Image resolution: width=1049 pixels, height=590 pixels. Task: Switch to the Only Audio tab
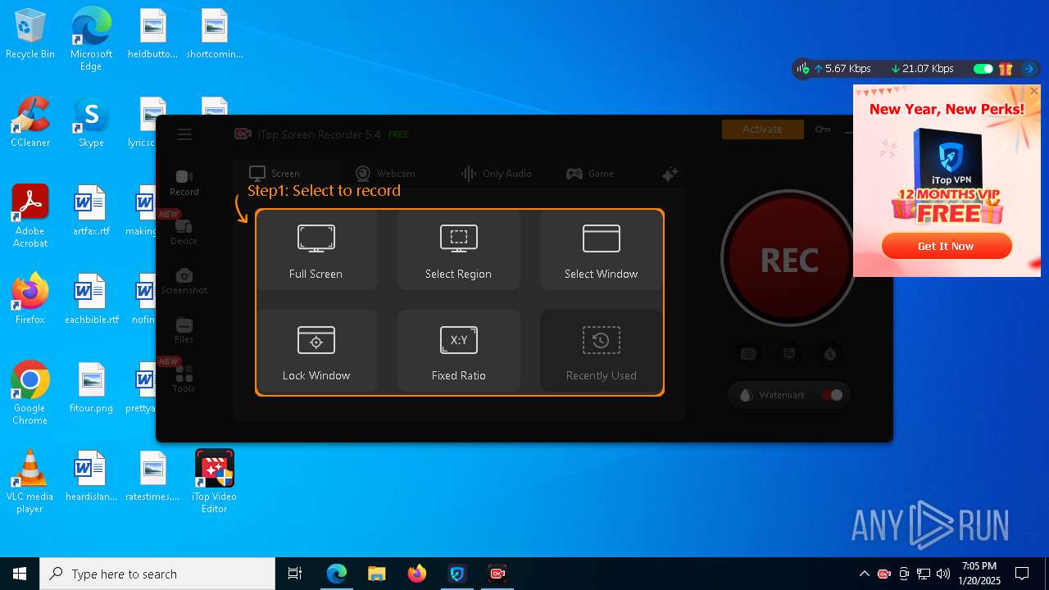[496, 174]
